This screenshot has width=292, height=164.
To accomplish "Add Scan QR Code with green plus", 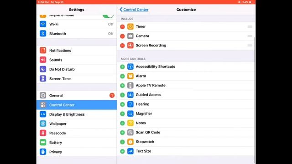I will [122, 133].
